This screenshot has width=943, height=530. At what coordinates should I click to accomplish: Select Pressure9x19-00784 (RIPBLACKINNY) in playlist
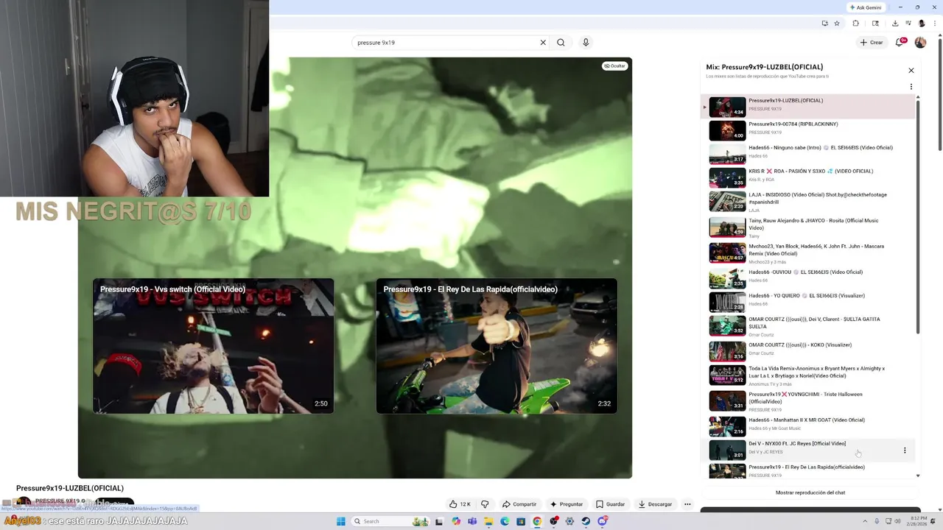[x=807, y=130]
